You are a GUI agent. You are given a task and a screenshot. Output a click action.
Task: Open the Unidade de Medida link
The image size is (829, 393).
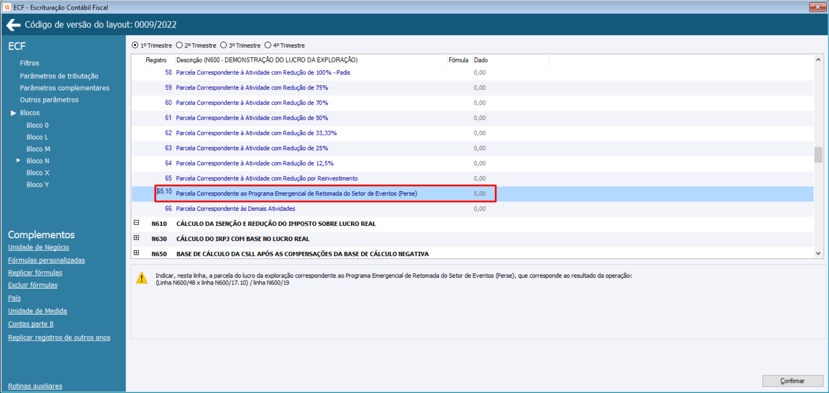click(37, 311)
